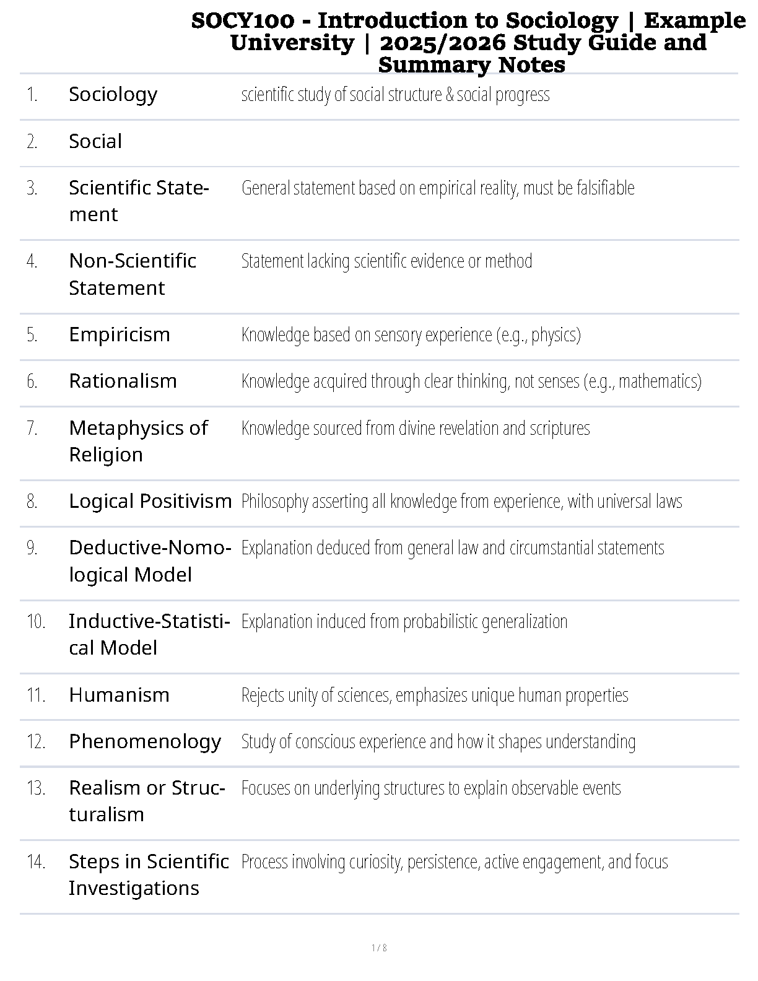Select the Scientific Statement term
The image size is (758, 981).
139,201
